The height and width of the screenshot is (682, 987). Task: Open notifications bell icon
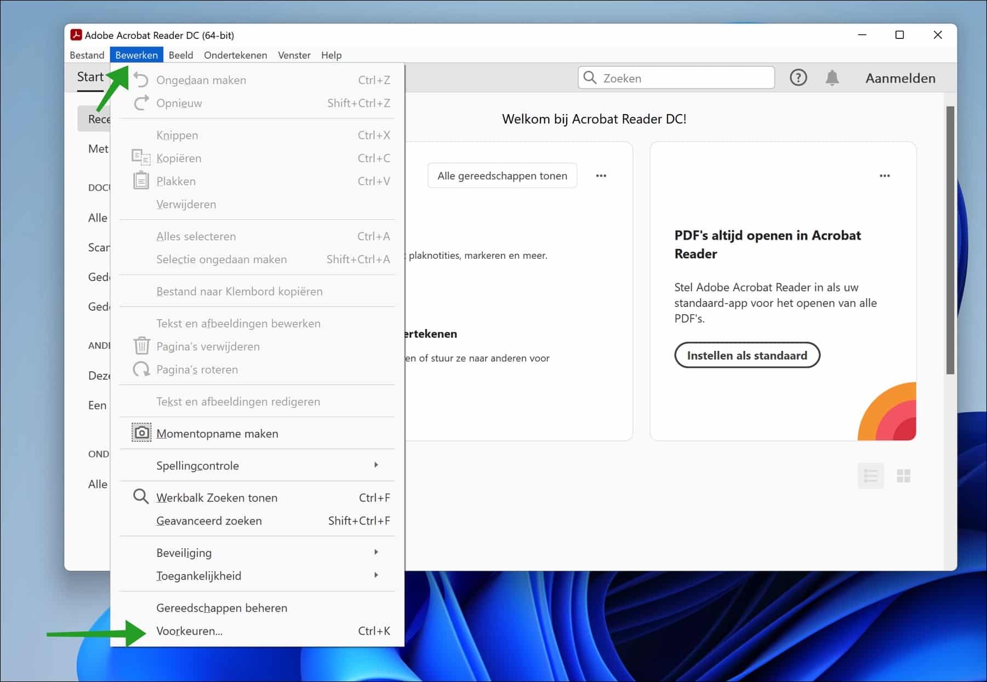(x=832, y=78)
